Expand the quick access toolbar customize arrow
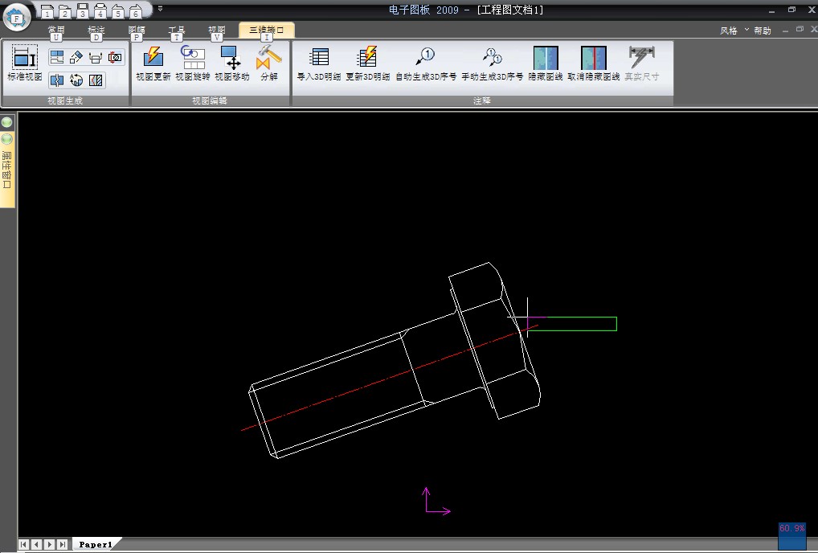 pyautogui.click(x=160, y=9)
